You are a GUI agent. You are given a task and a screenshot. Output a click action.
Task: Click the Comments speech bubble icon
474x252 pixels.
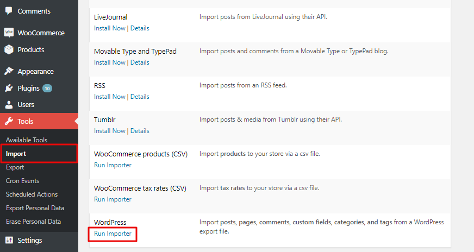pyautogui.click(x=9, y=11)
